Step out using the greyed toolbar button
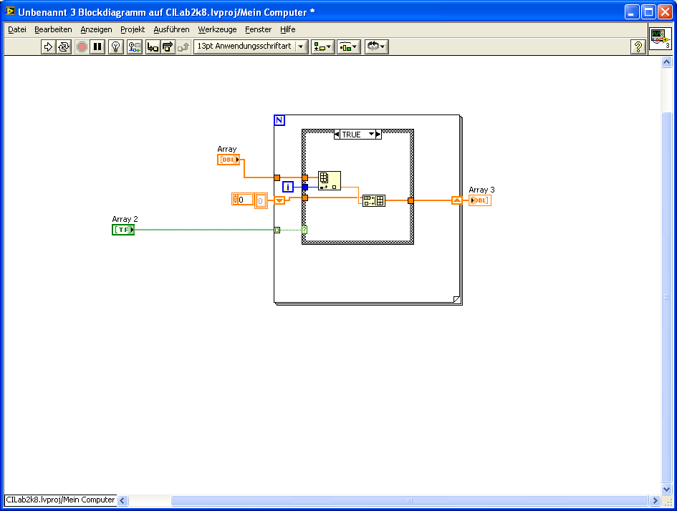This screenshot has width=677, height=511. (x=183, y=47)
